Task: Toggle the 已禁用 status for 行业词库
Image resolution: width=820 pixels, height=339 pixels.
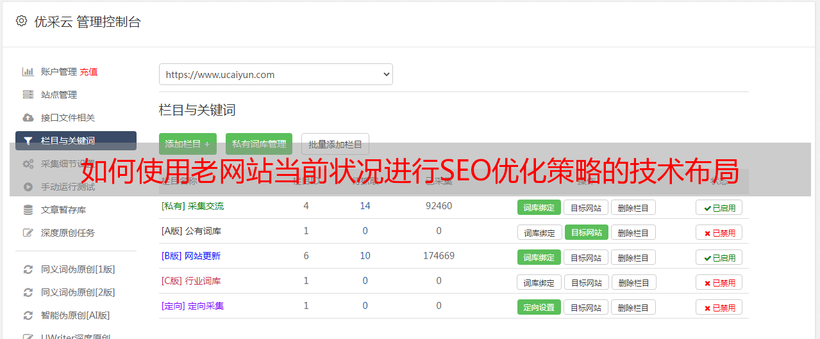Action: click(719, 282)
